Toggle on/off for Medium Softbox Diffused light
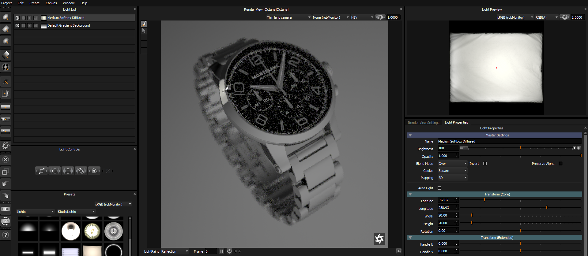 click(17, 18)
